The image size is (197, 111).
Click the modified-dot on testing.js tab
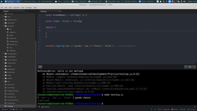coord(60,11)
